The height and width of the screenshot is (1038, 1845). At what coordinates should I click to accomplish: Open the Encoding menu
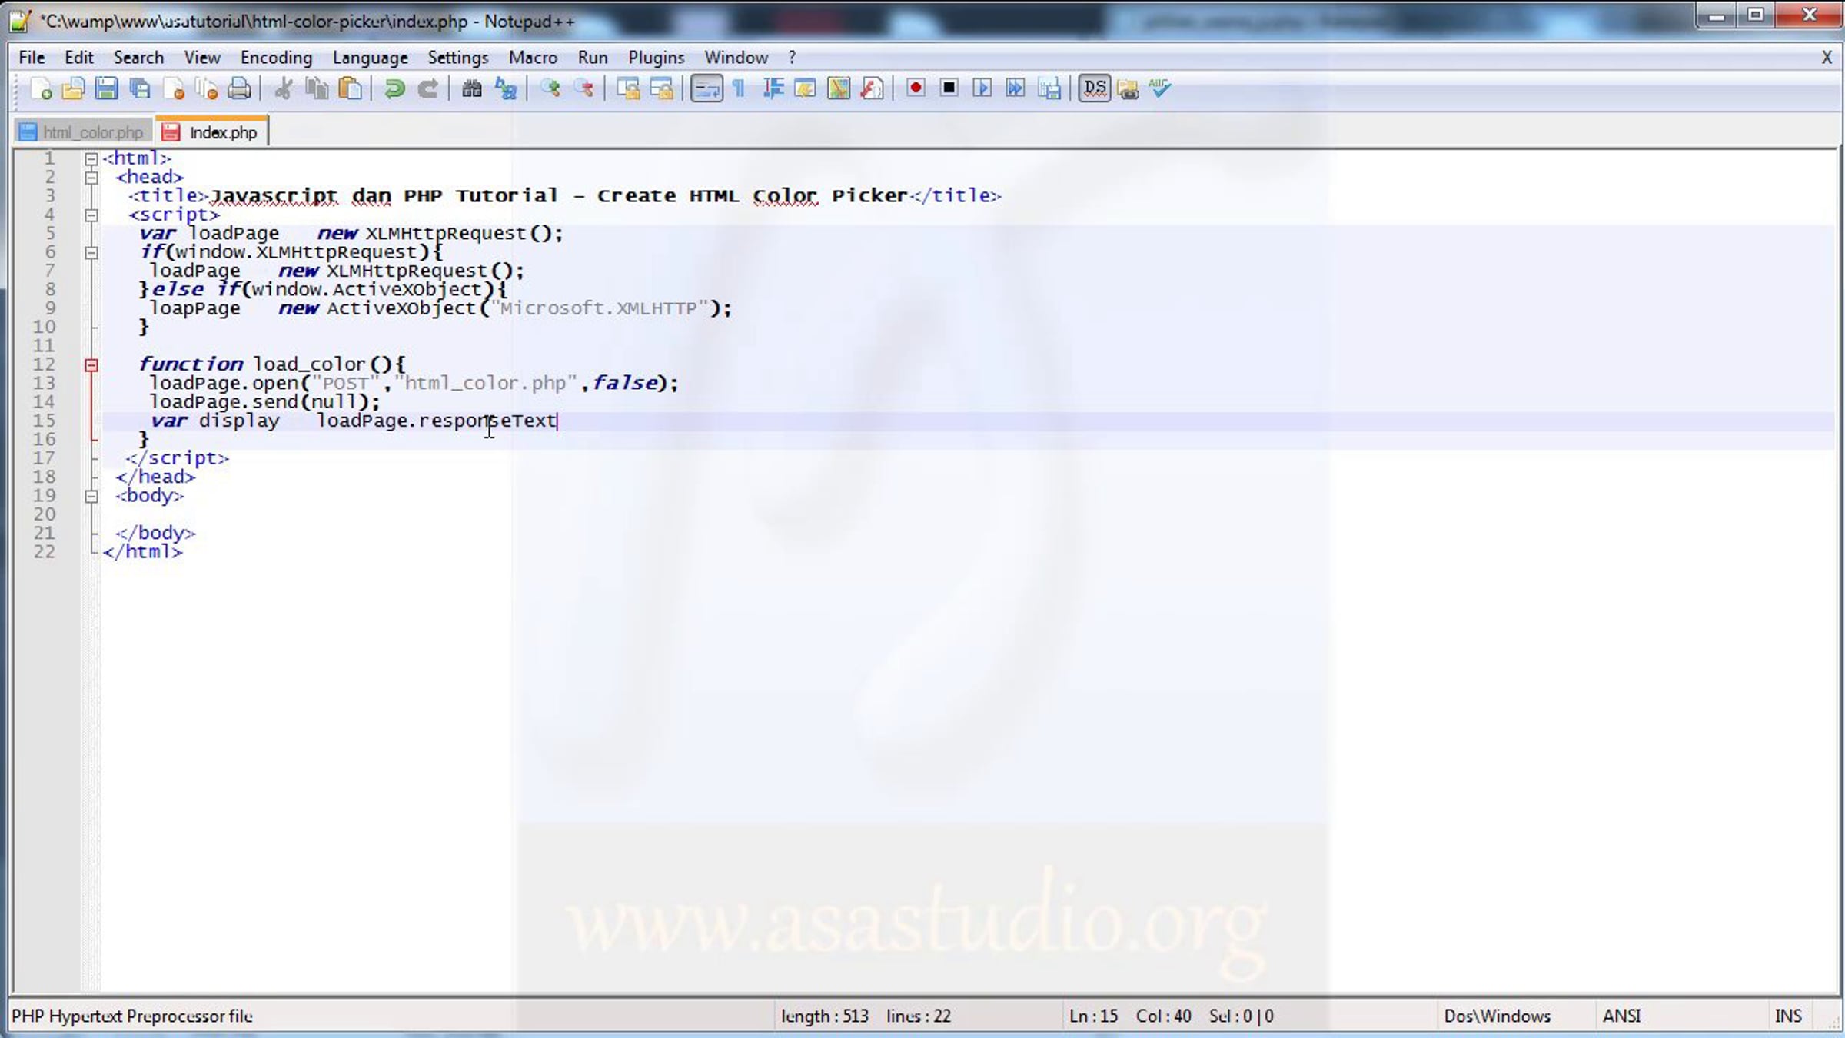click(276, 58)
